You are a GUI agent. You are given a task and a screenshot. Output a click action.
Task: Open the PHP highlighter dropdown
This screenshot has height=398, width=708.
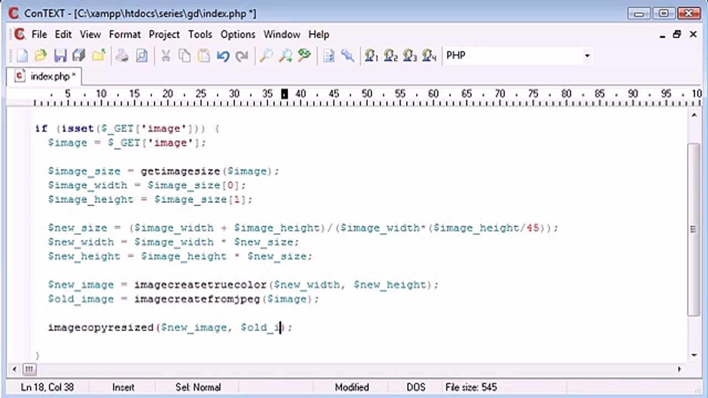point(587,55)
